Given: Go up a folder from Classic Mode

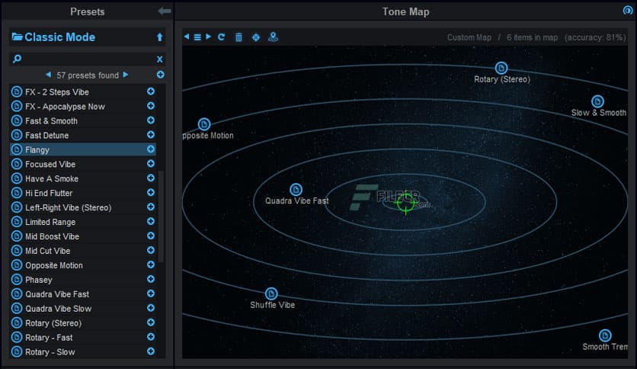Looking at the screenshot, I should 160,37.
